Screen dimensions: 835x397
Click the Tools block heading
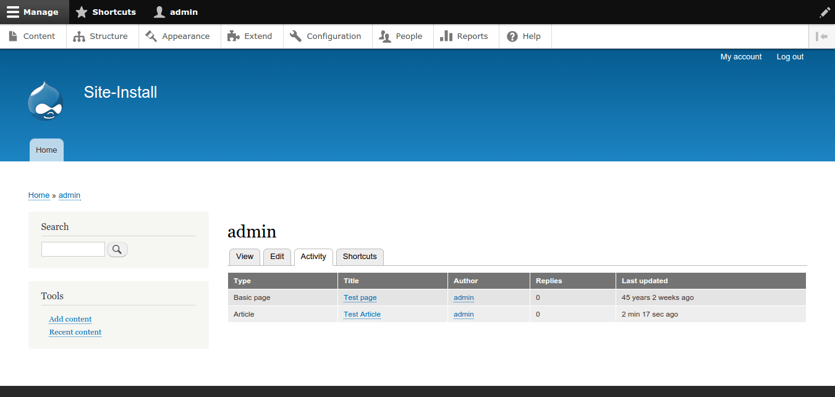(x=53, y=296)
